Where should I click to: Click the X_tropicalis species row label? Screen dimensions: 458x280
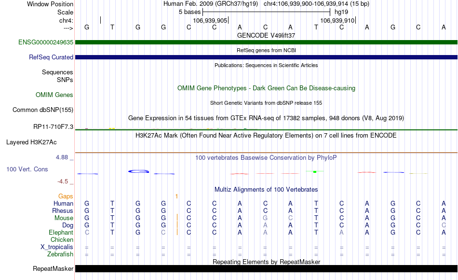click(57, 247)
